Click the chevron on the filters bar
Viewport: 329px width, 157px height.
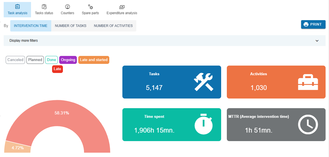317,41
